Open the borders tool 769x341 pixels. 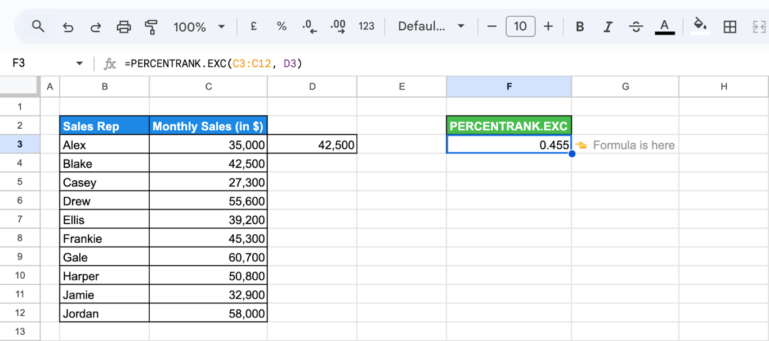point(730,26)
